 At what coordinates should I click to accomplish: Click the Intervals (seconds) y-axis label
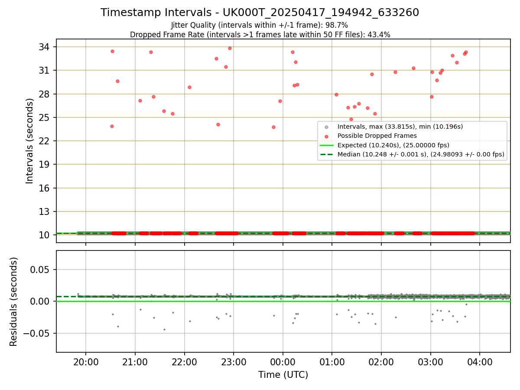pyautogui.click(x=29, y=141)
